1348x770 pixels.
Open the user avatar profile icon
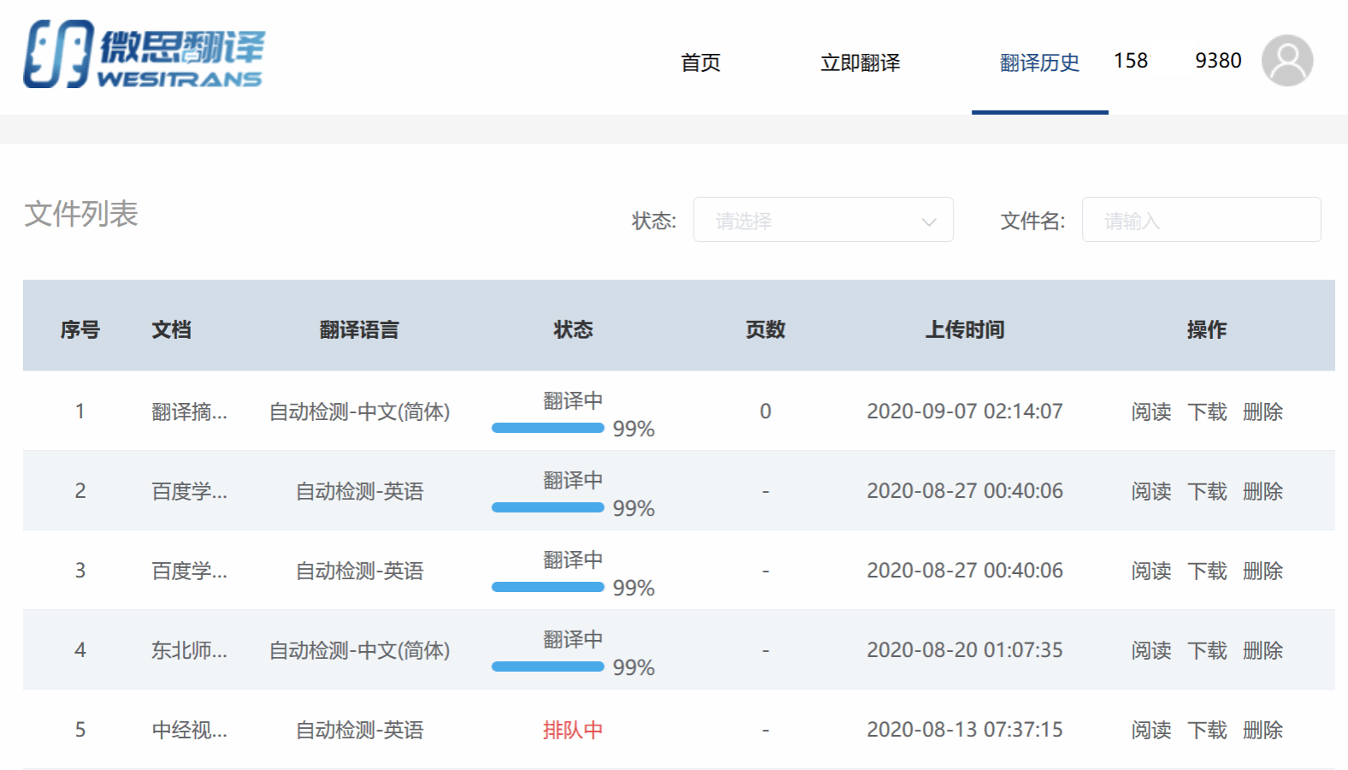pos(1286,61)
